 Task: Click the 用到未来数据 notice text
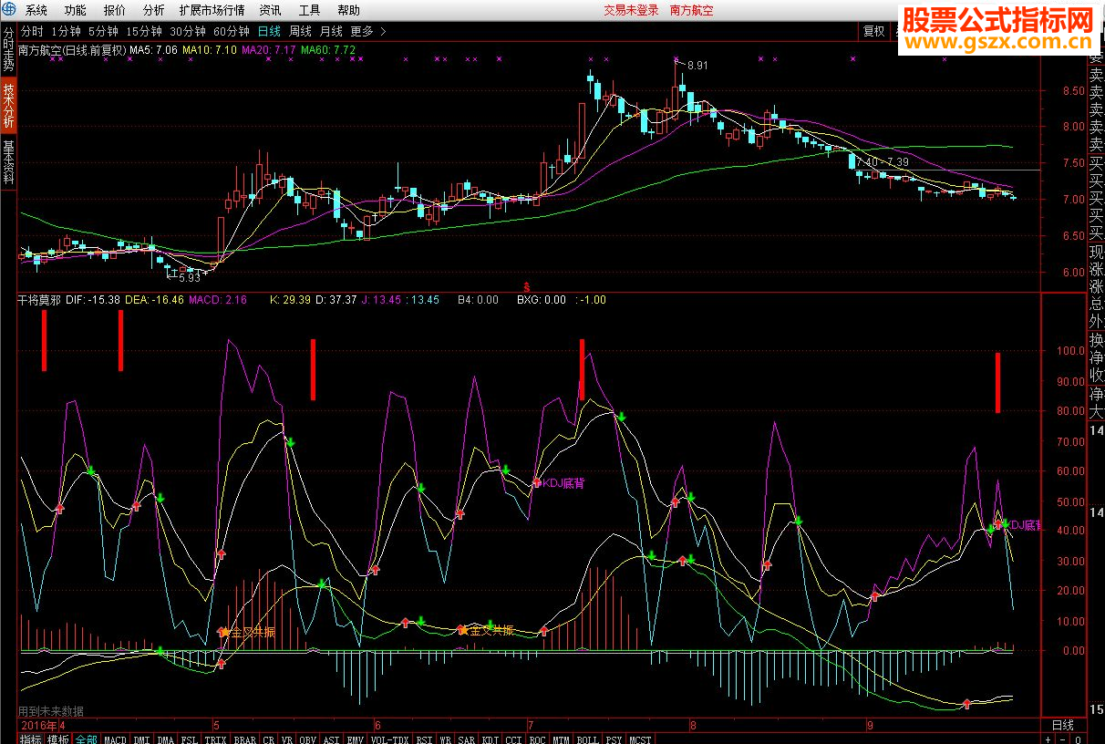[51, 710]
